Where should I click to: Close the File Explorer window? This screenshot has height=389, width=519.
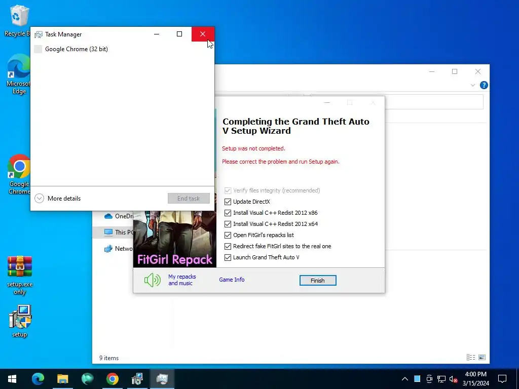(478, 71)
